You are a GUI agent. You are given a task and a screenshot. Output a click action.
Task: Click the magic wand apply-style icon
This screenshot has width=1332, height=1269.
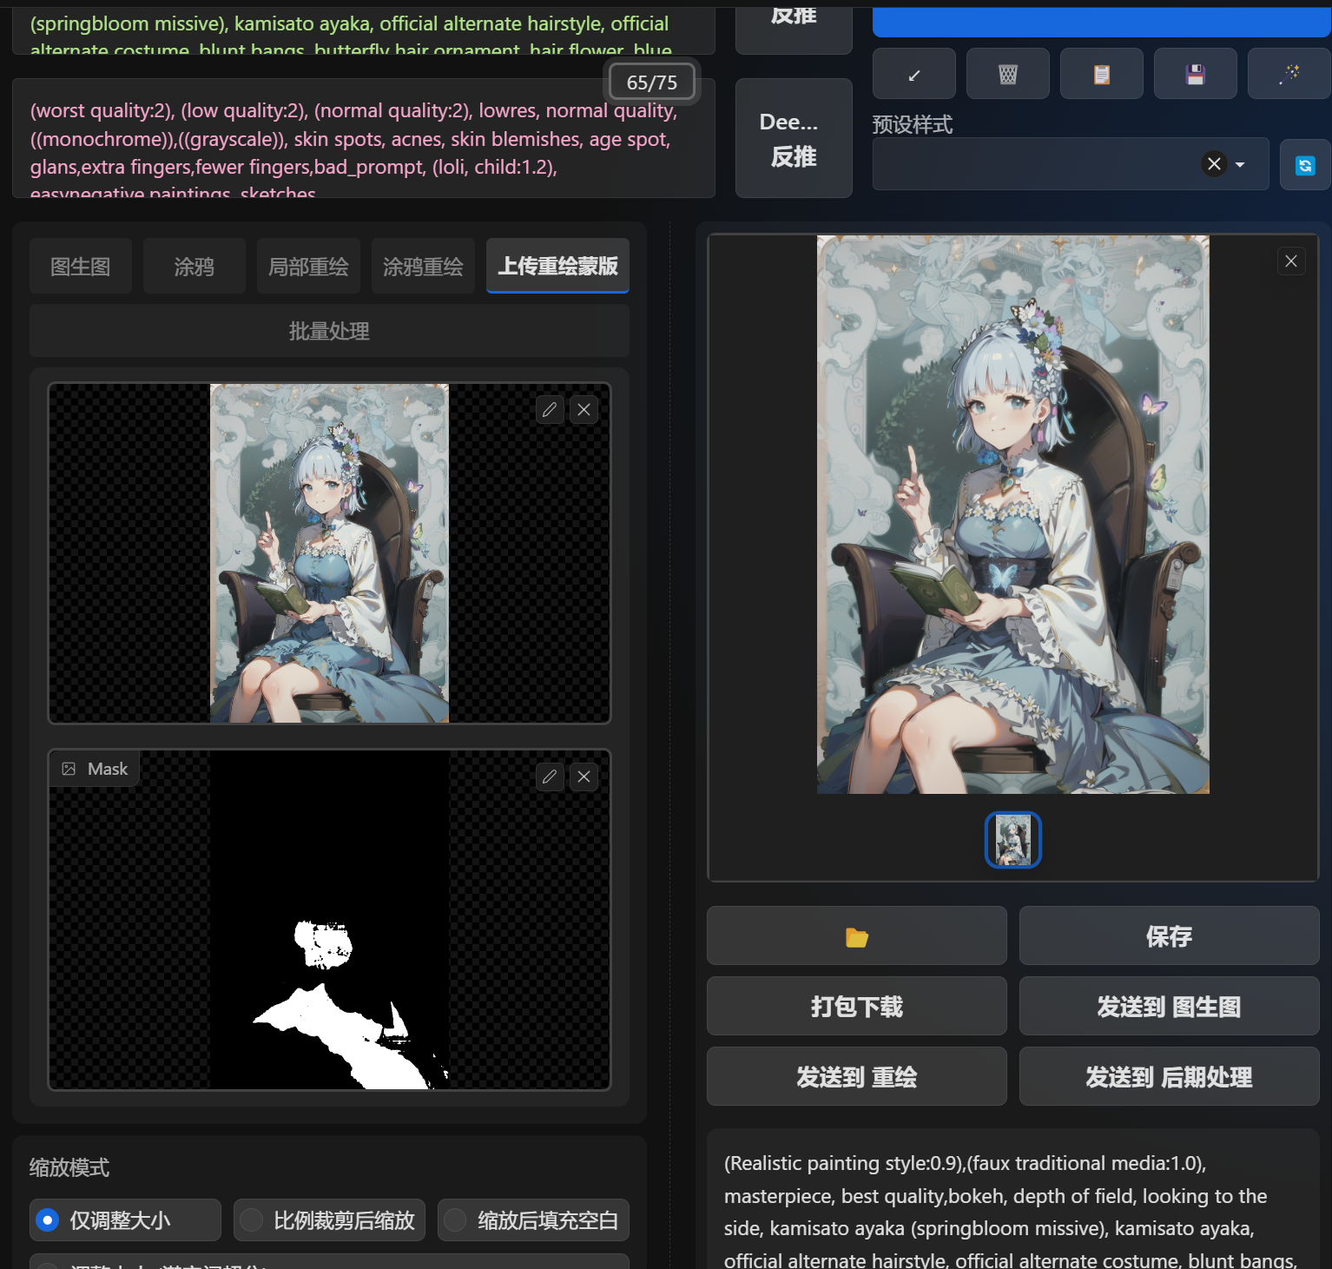click(x=1289, y=74)
